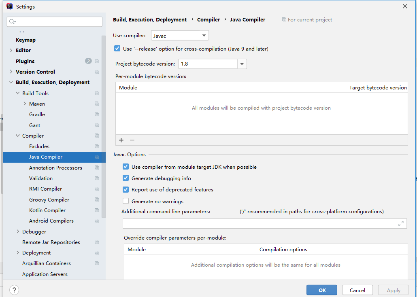
Task: Click the help question mark icon
Action: (14, 290)
